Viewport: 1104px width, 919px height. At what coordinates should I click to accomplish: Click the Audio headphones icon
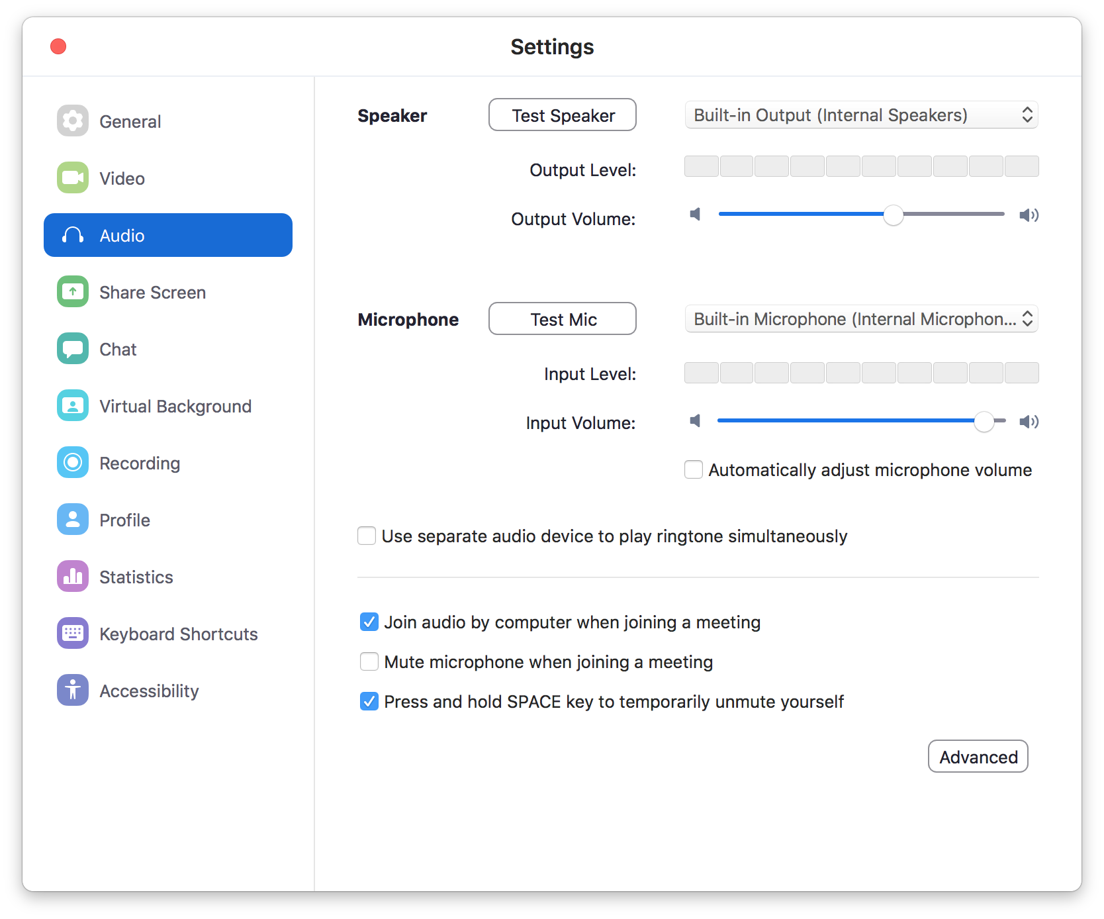pos(72,235)
